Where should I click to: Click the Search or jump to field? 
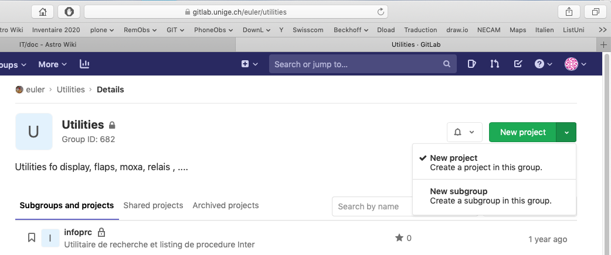pyautogui.click(x=357, y=64)
